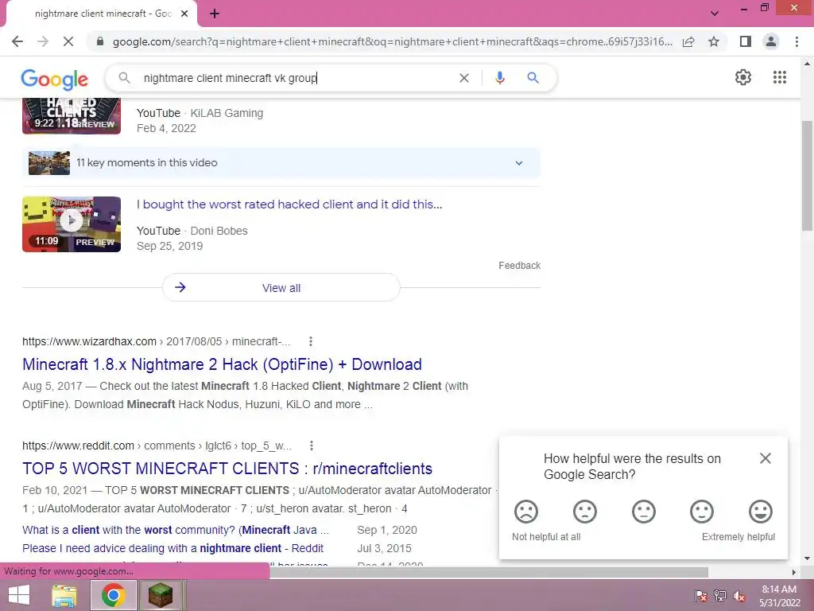
Task: Submit the search with magnifier button
Action: coord(533,78)
